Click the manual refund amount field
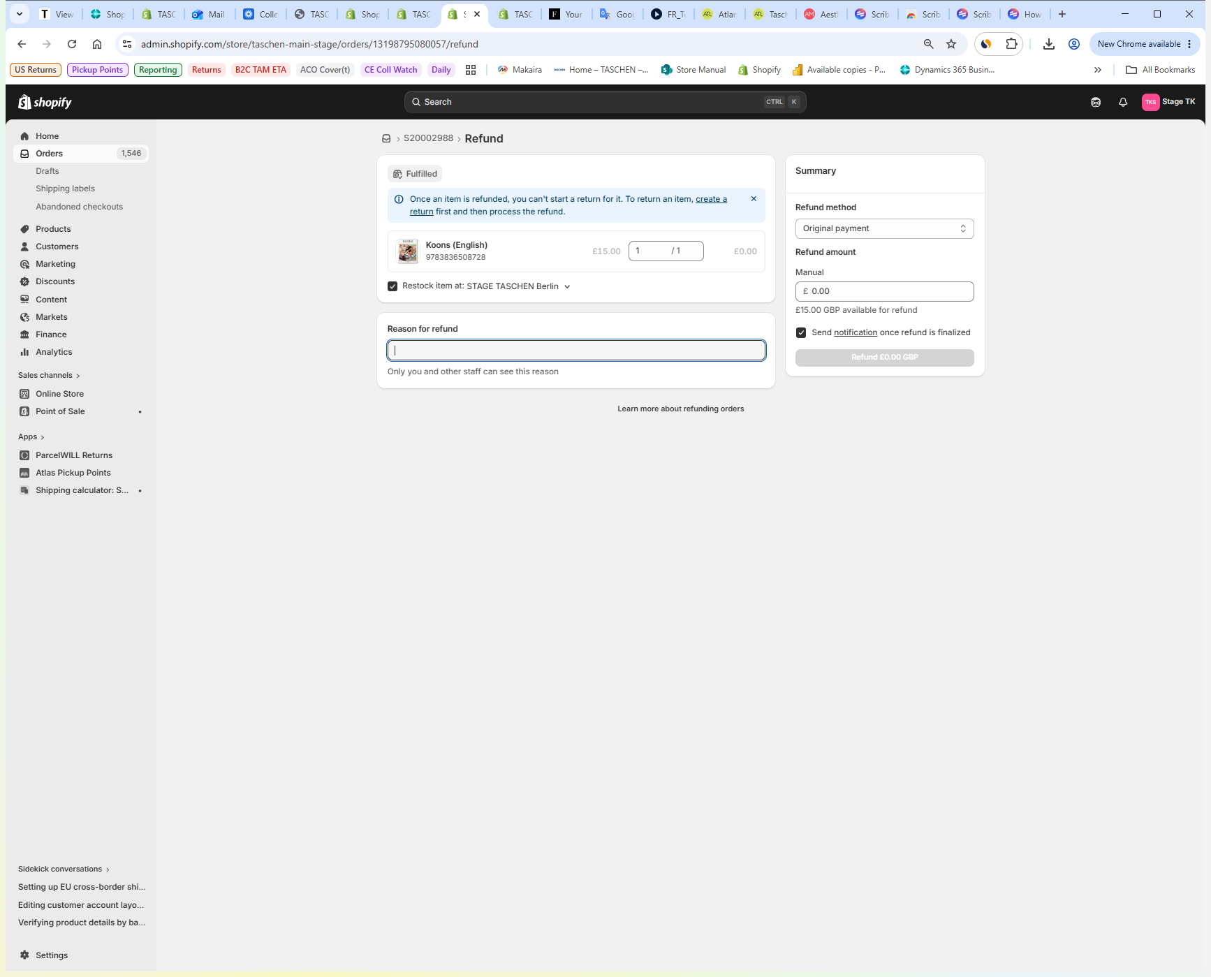Viewport: 1211px width, 977px height. pos(884,291)
